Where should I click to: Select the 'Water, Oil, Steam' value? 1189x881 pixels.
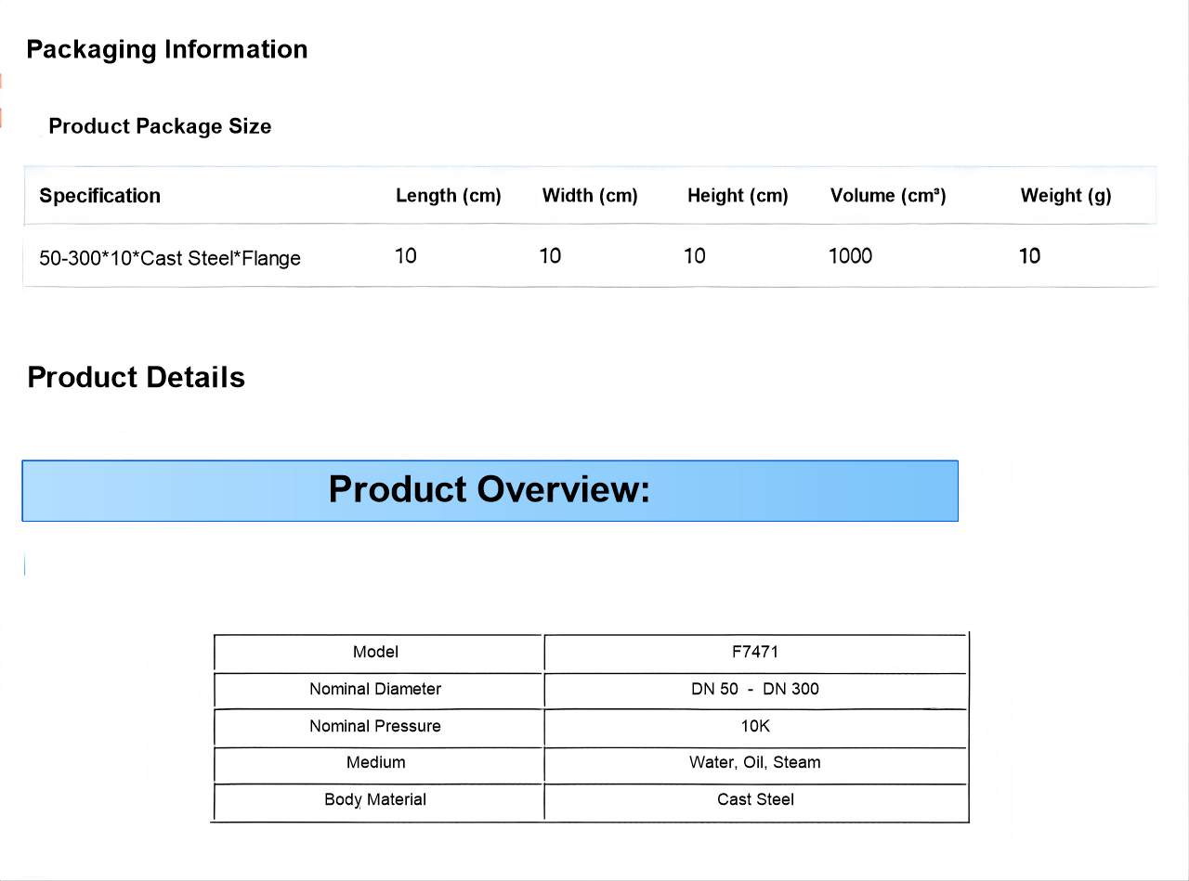click(x=755, y=763)
